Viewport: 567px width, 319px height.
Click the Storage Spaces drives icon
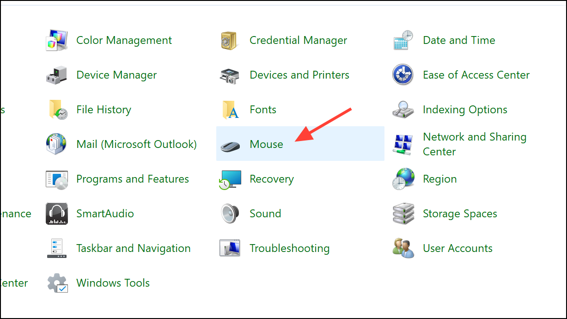(403, 214)
